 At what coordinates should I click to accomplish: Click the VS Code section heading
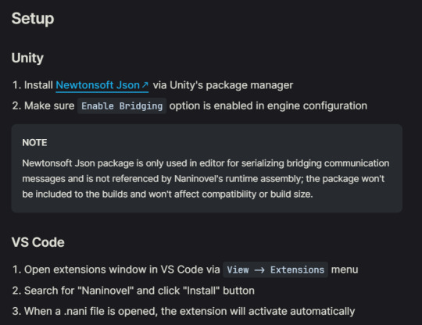(38, 242)
